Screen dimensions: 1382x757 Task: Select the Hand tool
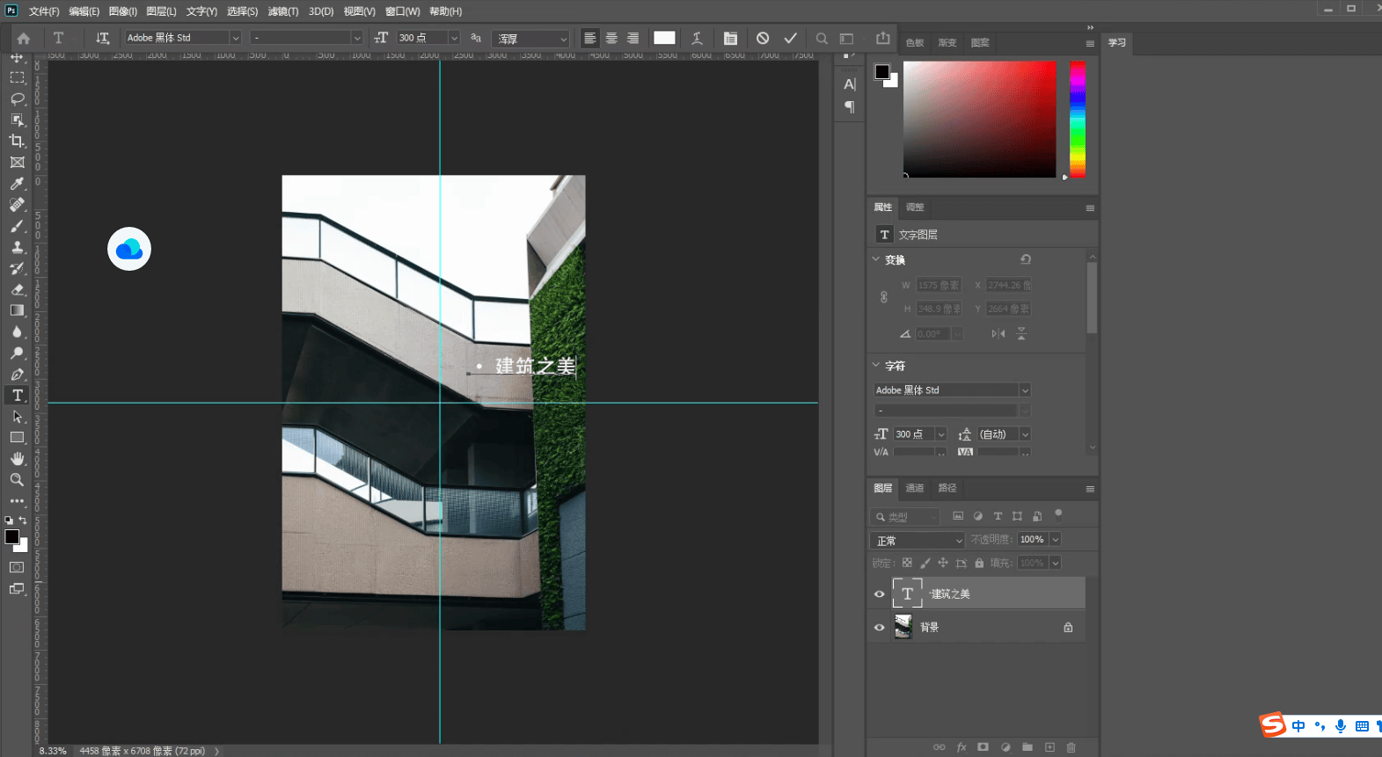(17, 459)
